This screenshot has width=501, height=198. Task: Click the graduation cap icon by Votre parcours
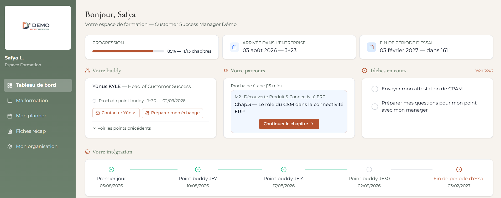(x=226, y=70)
